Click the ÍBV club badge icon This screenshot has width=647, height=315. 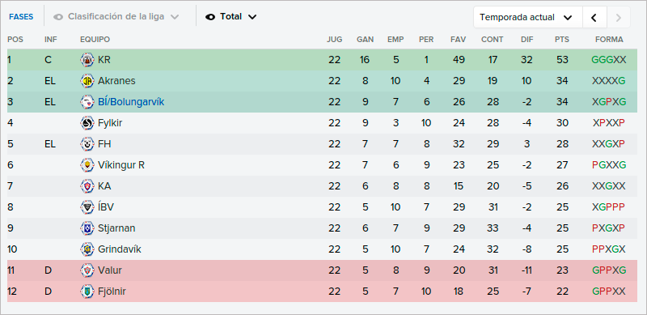pyautogui.click(x=87, y=207)
